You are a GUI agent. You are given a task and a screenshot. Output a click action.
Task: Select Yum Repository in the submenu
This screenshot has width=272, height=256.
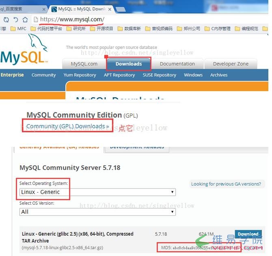pyautogui.click(x=80, y=75)
